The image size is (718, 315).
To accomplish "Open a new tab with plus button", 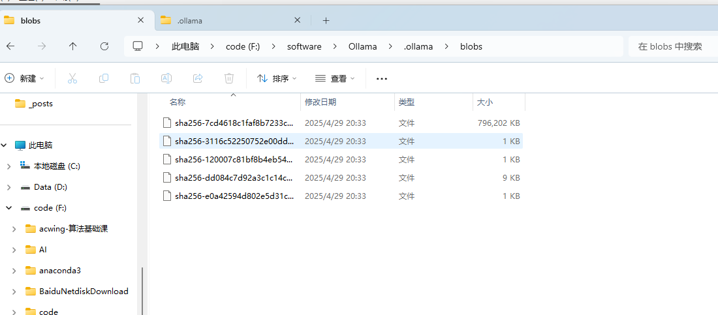I will tap(326, 20).
